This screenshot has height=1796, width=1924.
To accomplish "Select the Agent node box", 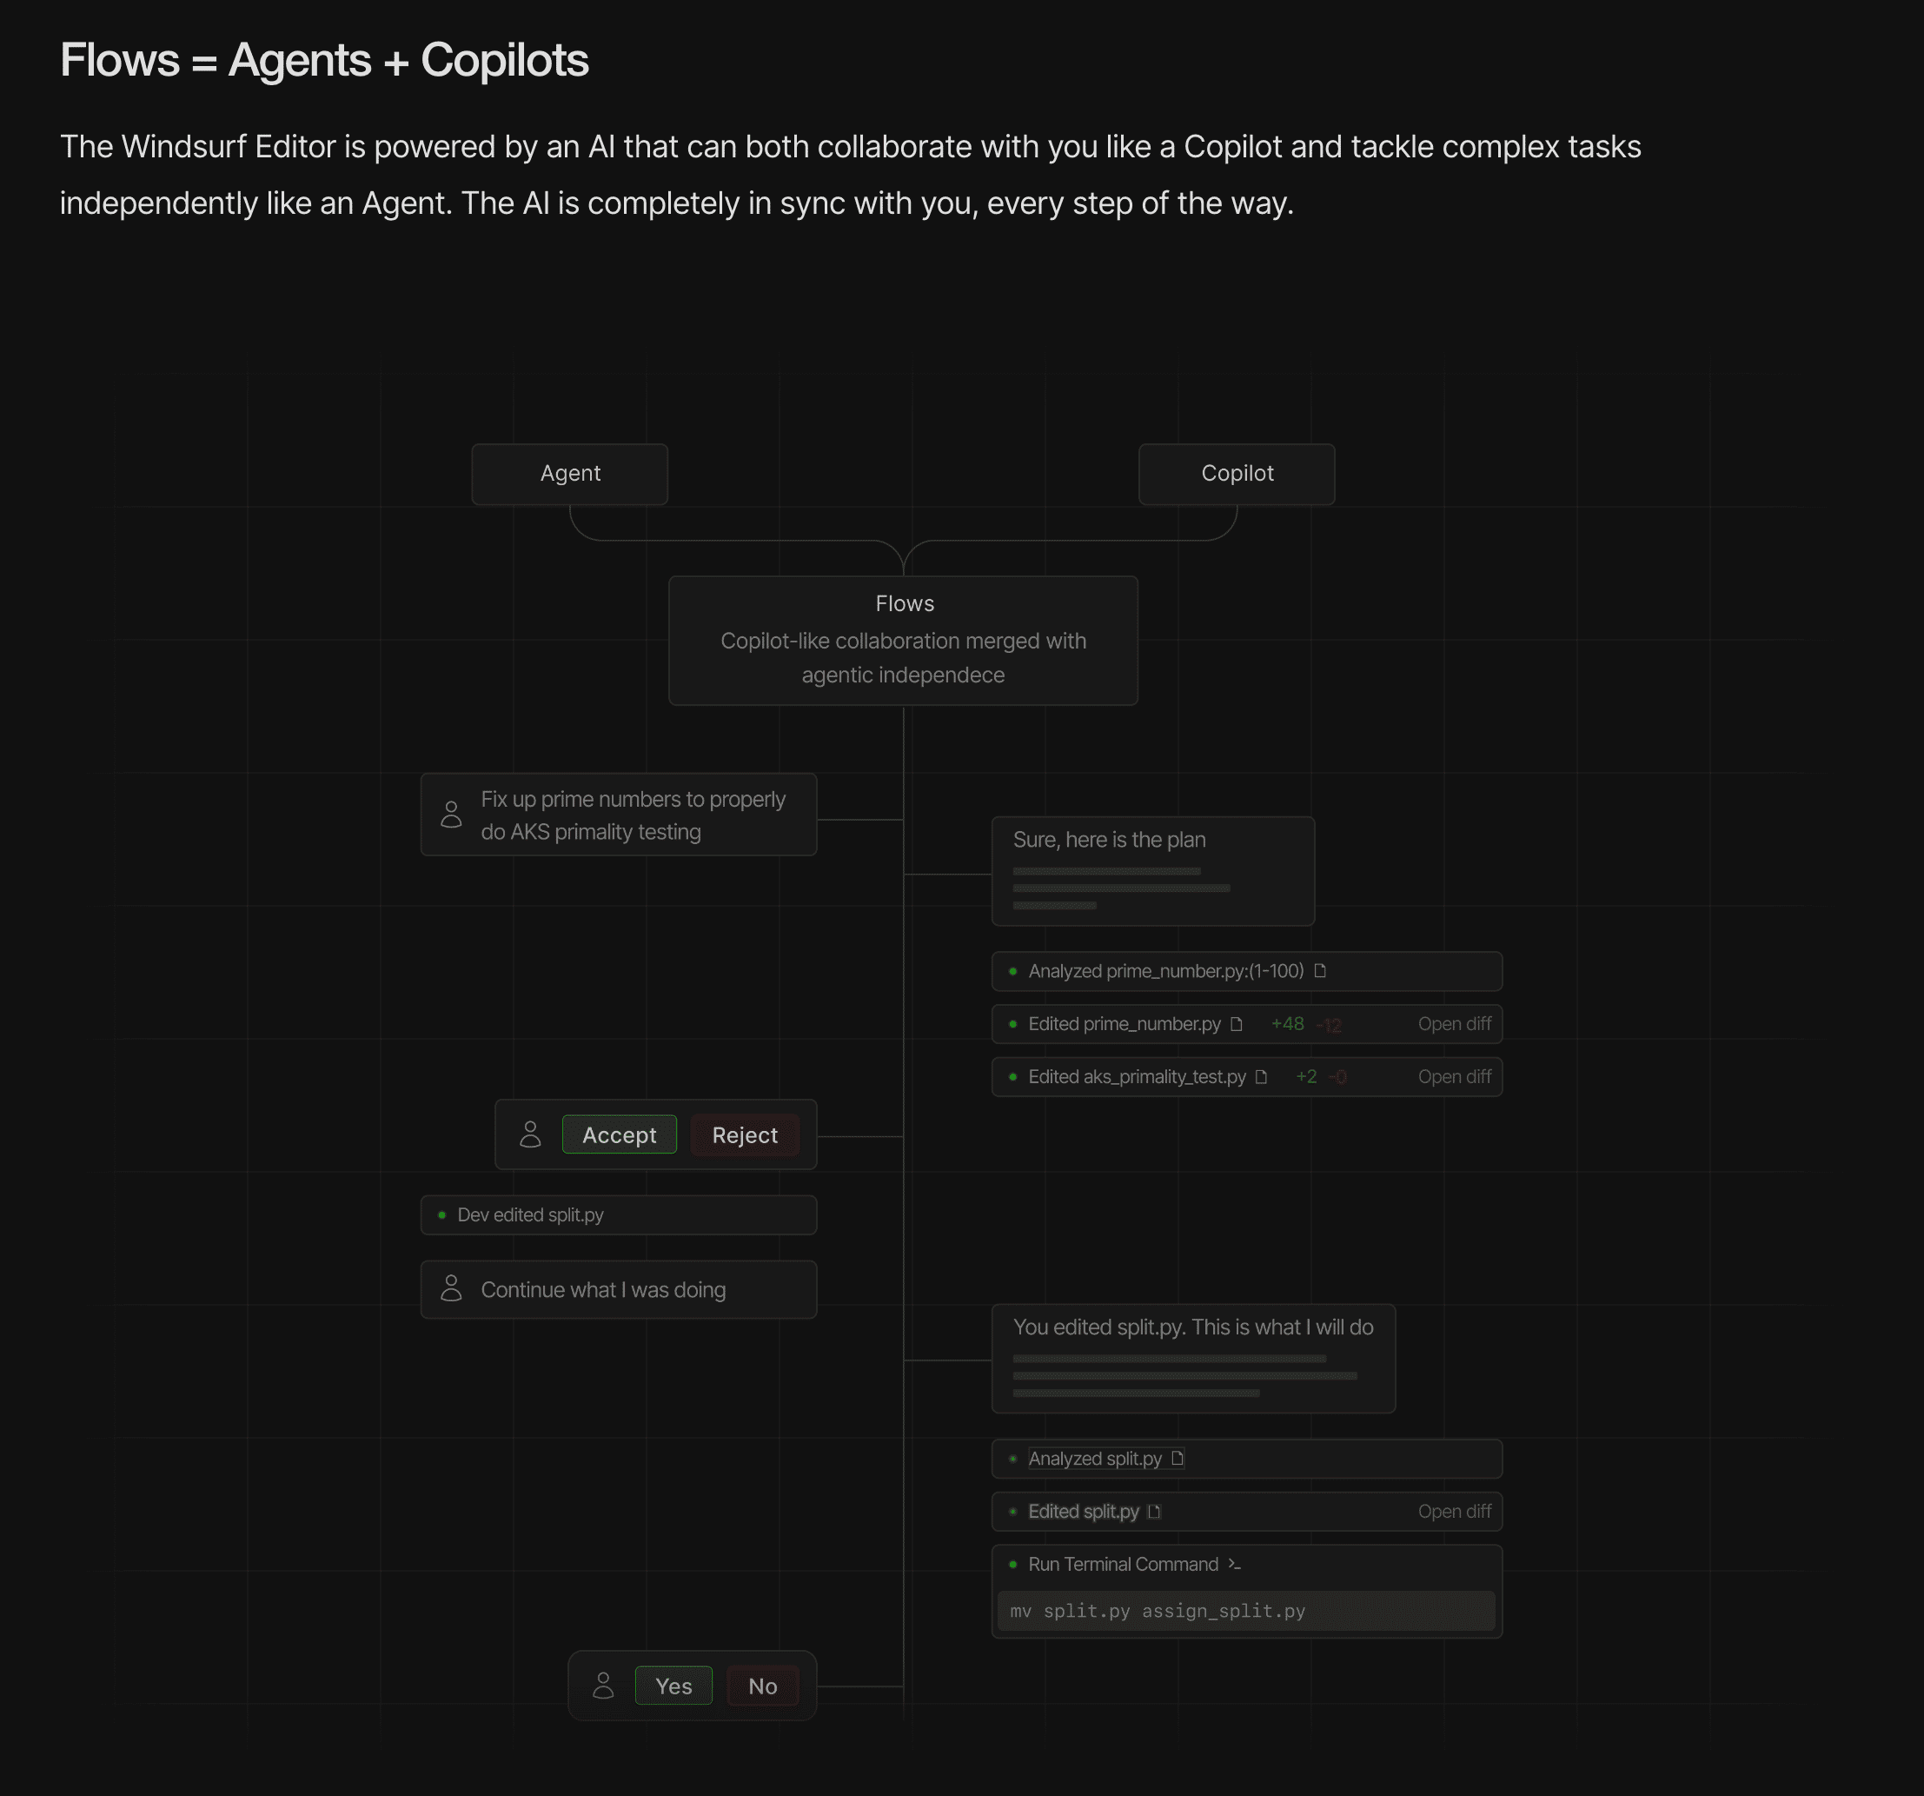I will (x=570, y=474).
